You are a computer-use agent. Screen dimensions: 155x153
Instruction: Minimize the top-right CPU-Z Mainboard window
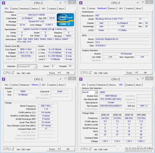coord(138,3)
